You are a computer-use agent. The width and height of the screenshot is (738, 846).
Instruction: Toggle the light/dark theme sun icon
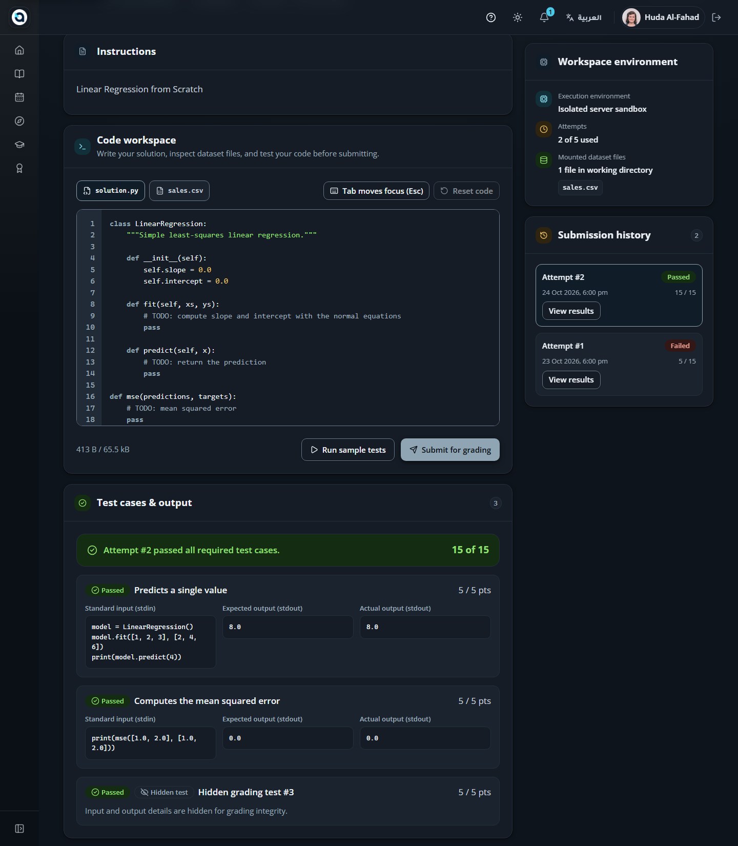click(x=518, y=17)
